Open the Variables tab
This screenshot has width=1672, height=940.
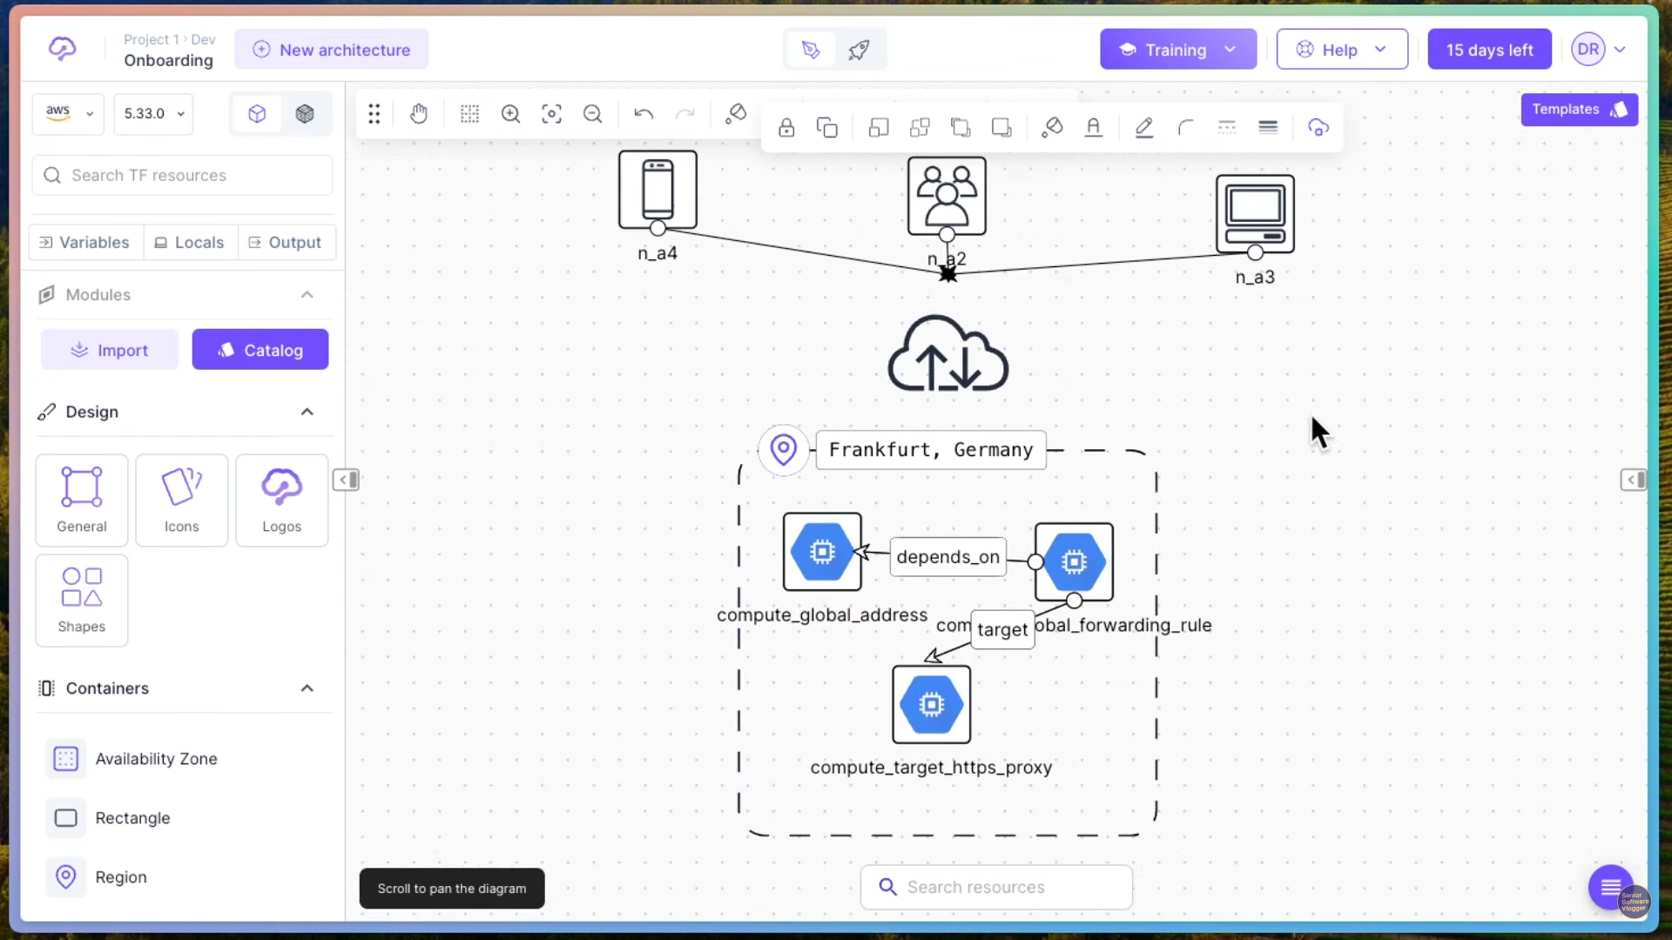[84, 243]
